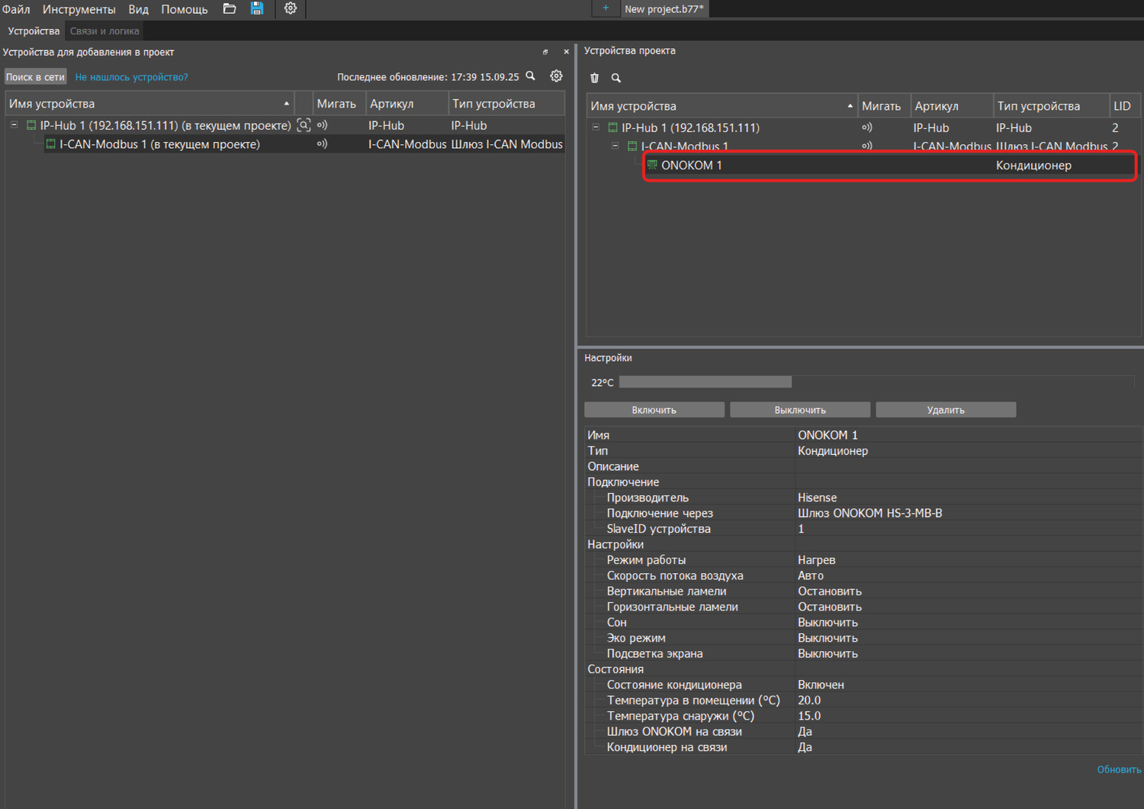Collapse I-CAN-Modbus 1 node in project tree

click(615, 146)
